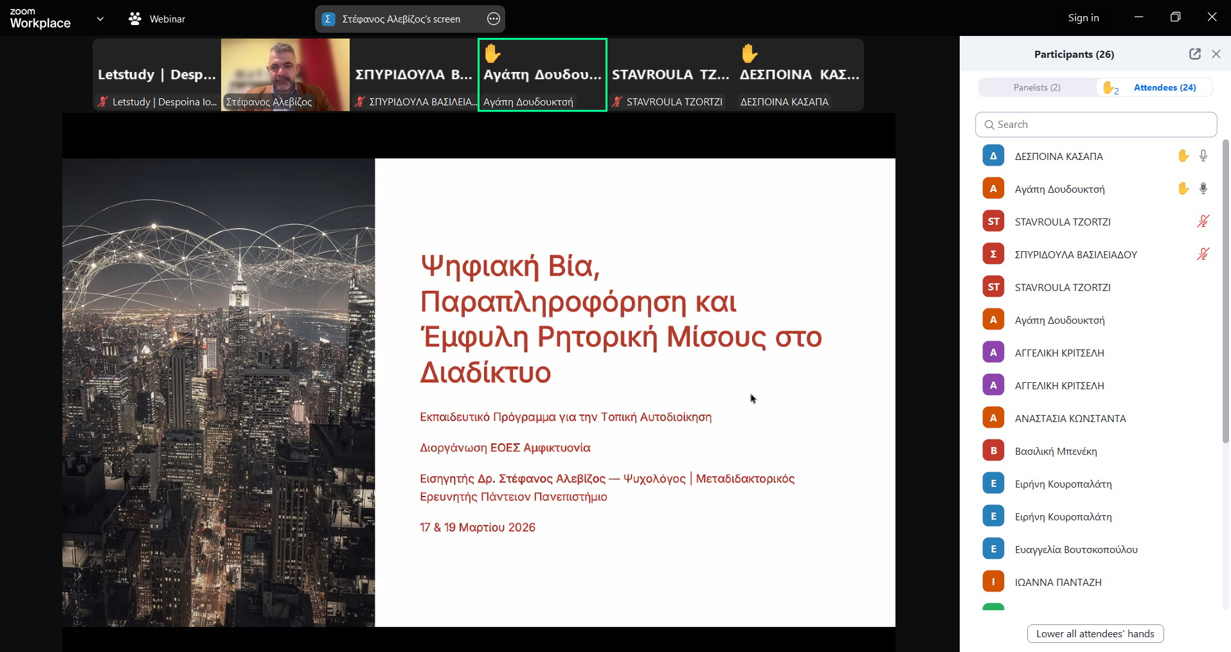Click muted mic icon for STAVROULA TZORTZI
1231x652 pixels.
[x=1203, y=222]
